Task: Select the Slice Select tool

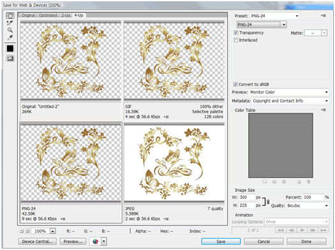Action: 10,22
